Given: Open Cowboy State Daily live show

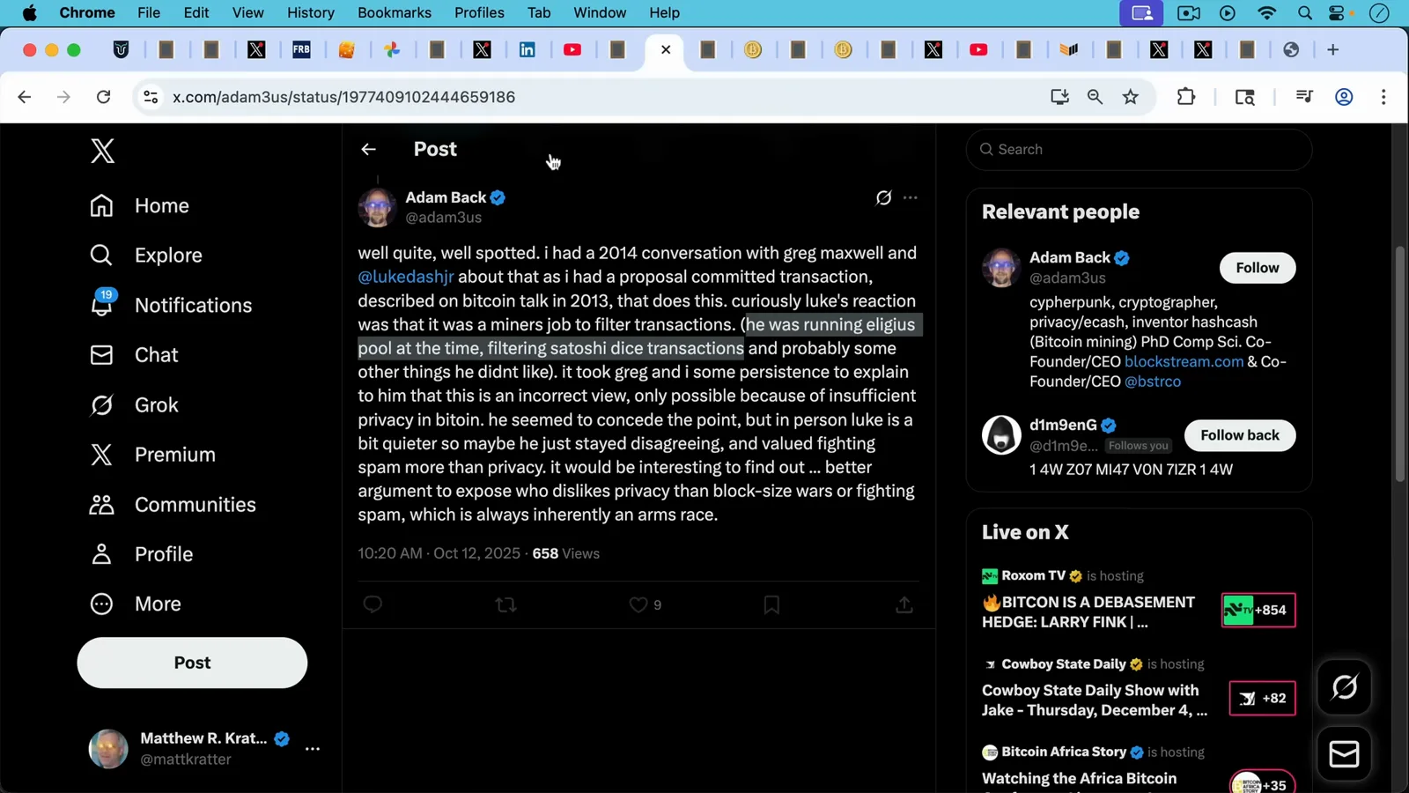Looking at the screenshot, I should 1139,689.
